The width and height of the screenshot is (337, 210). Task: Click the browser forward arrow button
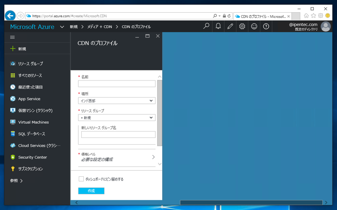20,16
